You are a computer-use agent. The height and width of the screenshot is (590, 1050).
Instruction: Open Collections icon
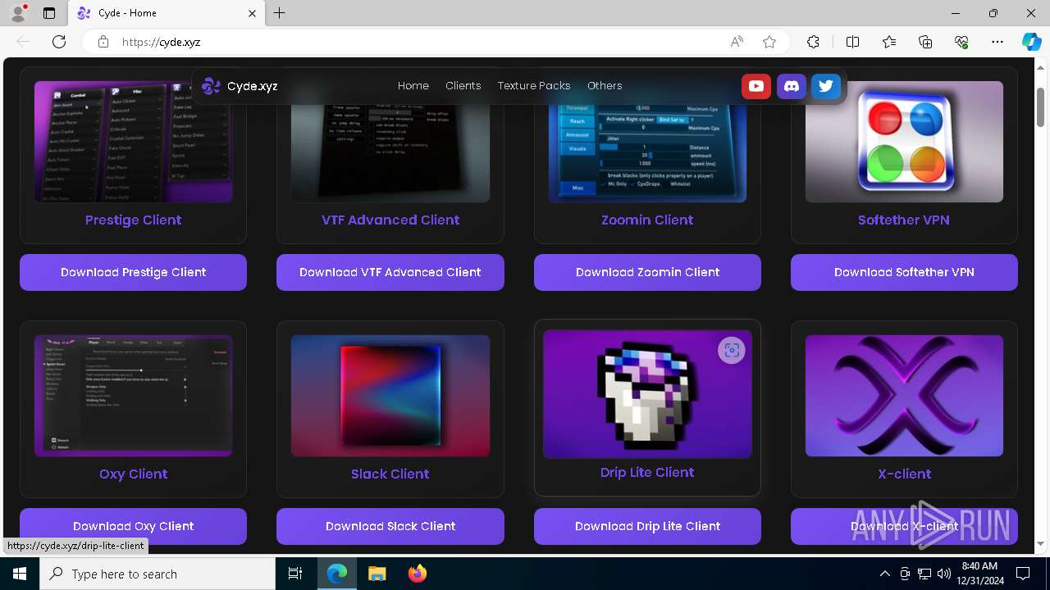[x=925, y=42]
